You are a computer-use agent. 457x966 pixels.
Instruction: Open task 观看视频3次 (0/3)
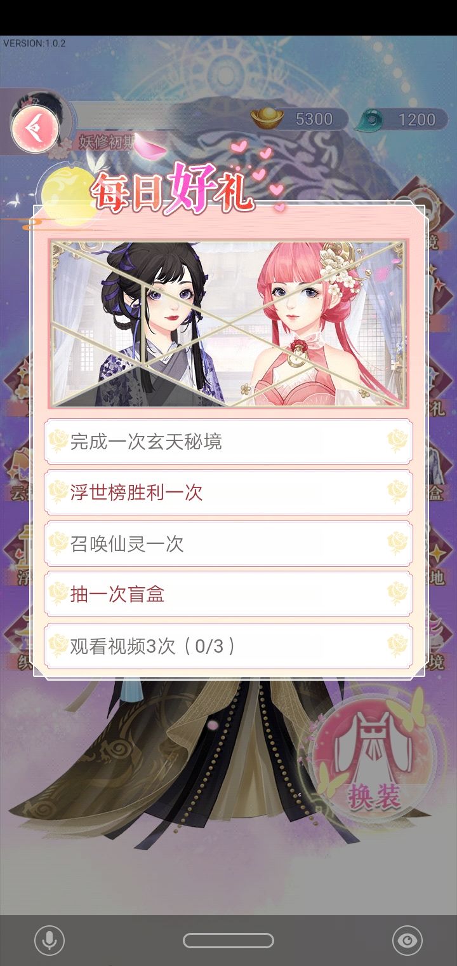click(228, 646)
